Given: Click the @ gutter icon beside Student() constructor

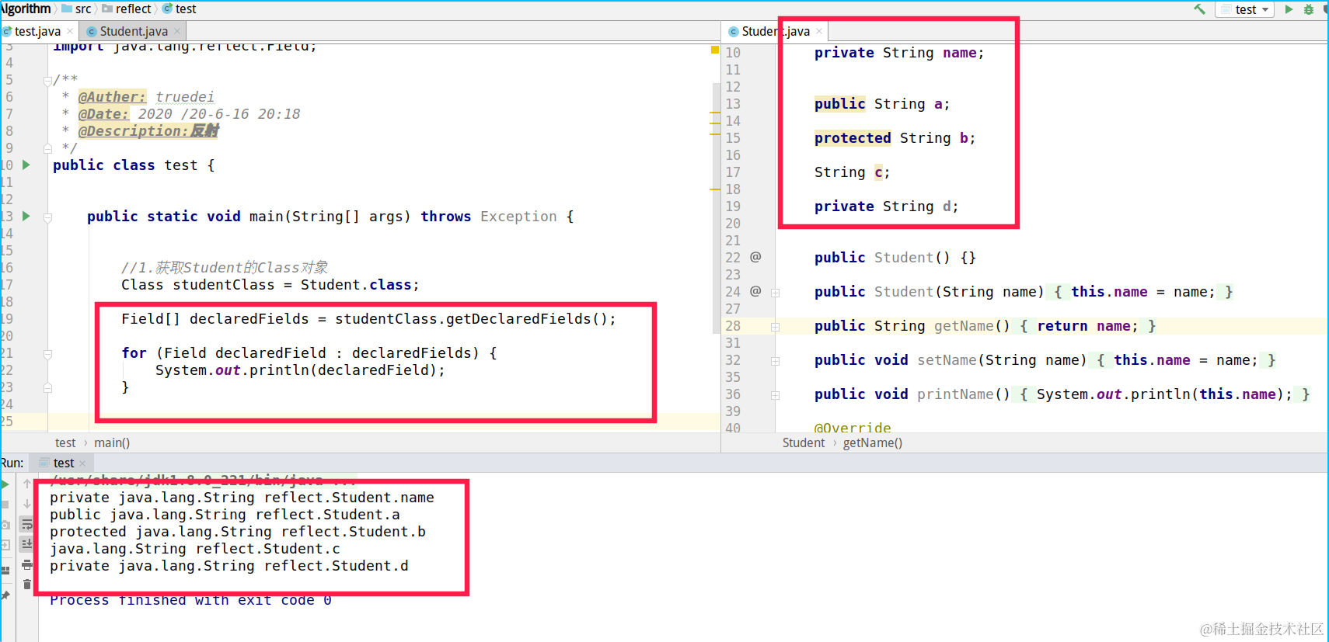Looking at the screenshot, I should click(755, 257).
